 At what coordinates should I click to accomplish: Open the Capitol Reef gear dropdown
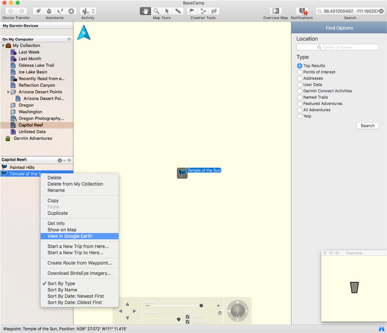pos(61,160)
